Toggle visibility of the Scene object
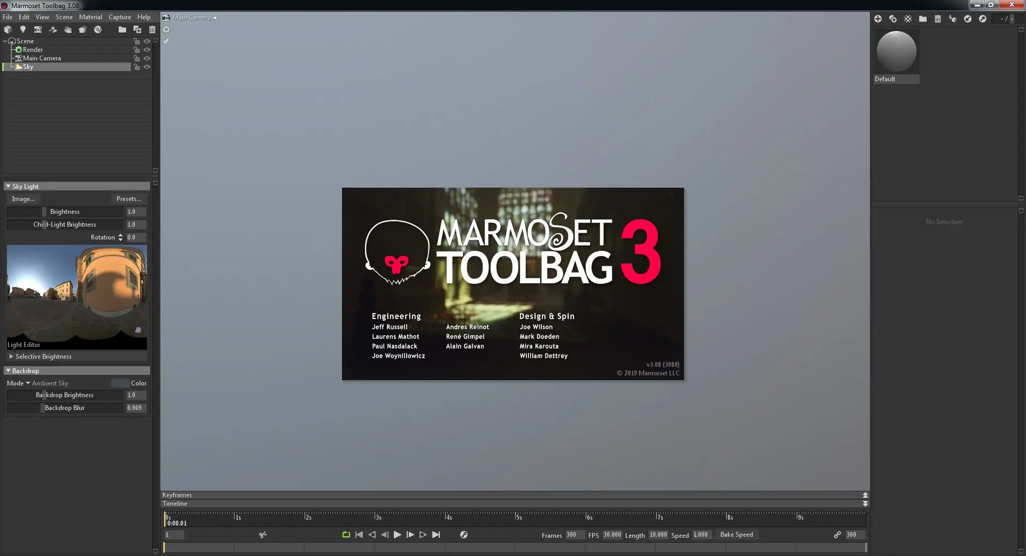Screen dimensions: 1026x556 pyautogui.click(x=147, y=41)
